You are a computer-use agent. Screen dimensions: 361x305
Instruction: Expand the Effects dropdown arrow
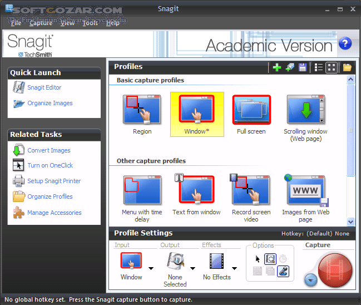tap(234, 268)
